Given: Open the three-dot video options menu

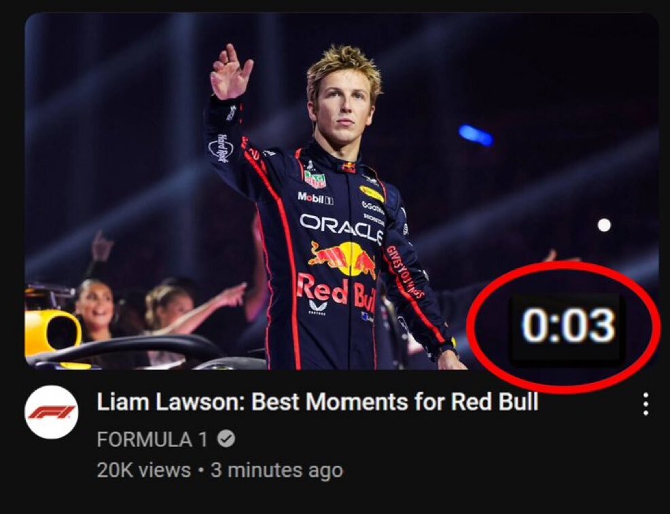Looking at the screenshot, I should (x=645, y=404).
